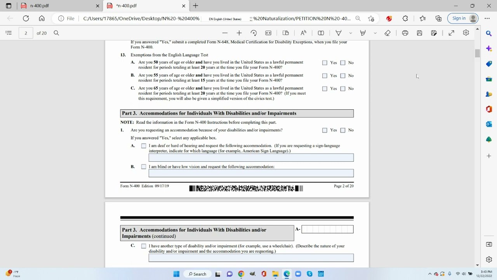The image size is (497, 280).
Task: Click the hearing accommodation text field
Action: point(251,157)
